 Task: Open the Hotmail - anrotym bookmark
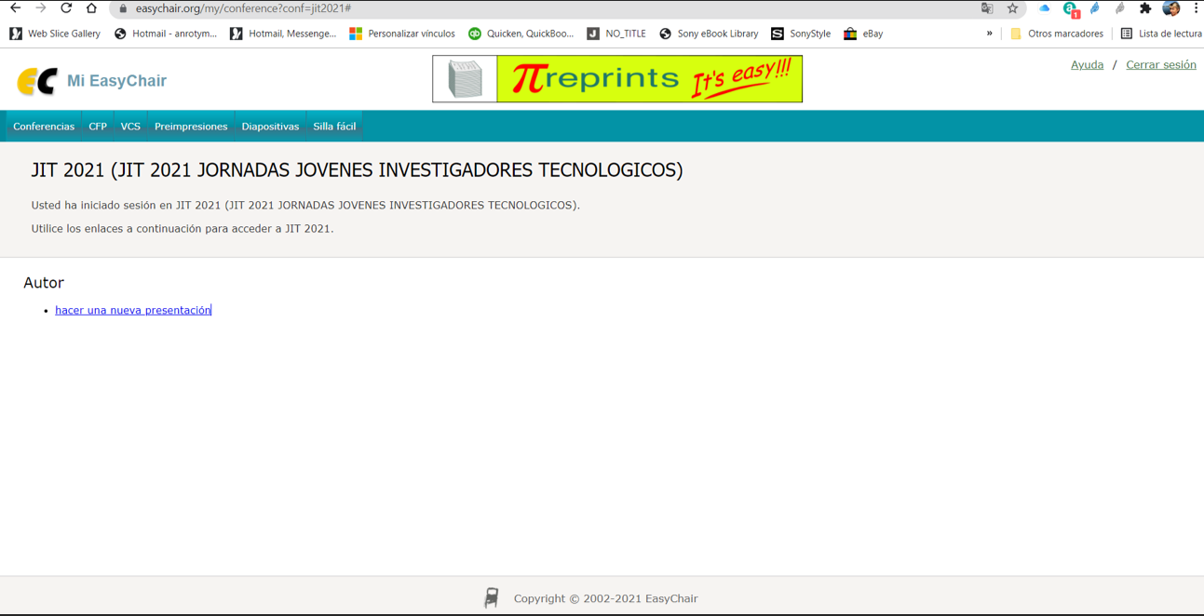click(166, 33)
